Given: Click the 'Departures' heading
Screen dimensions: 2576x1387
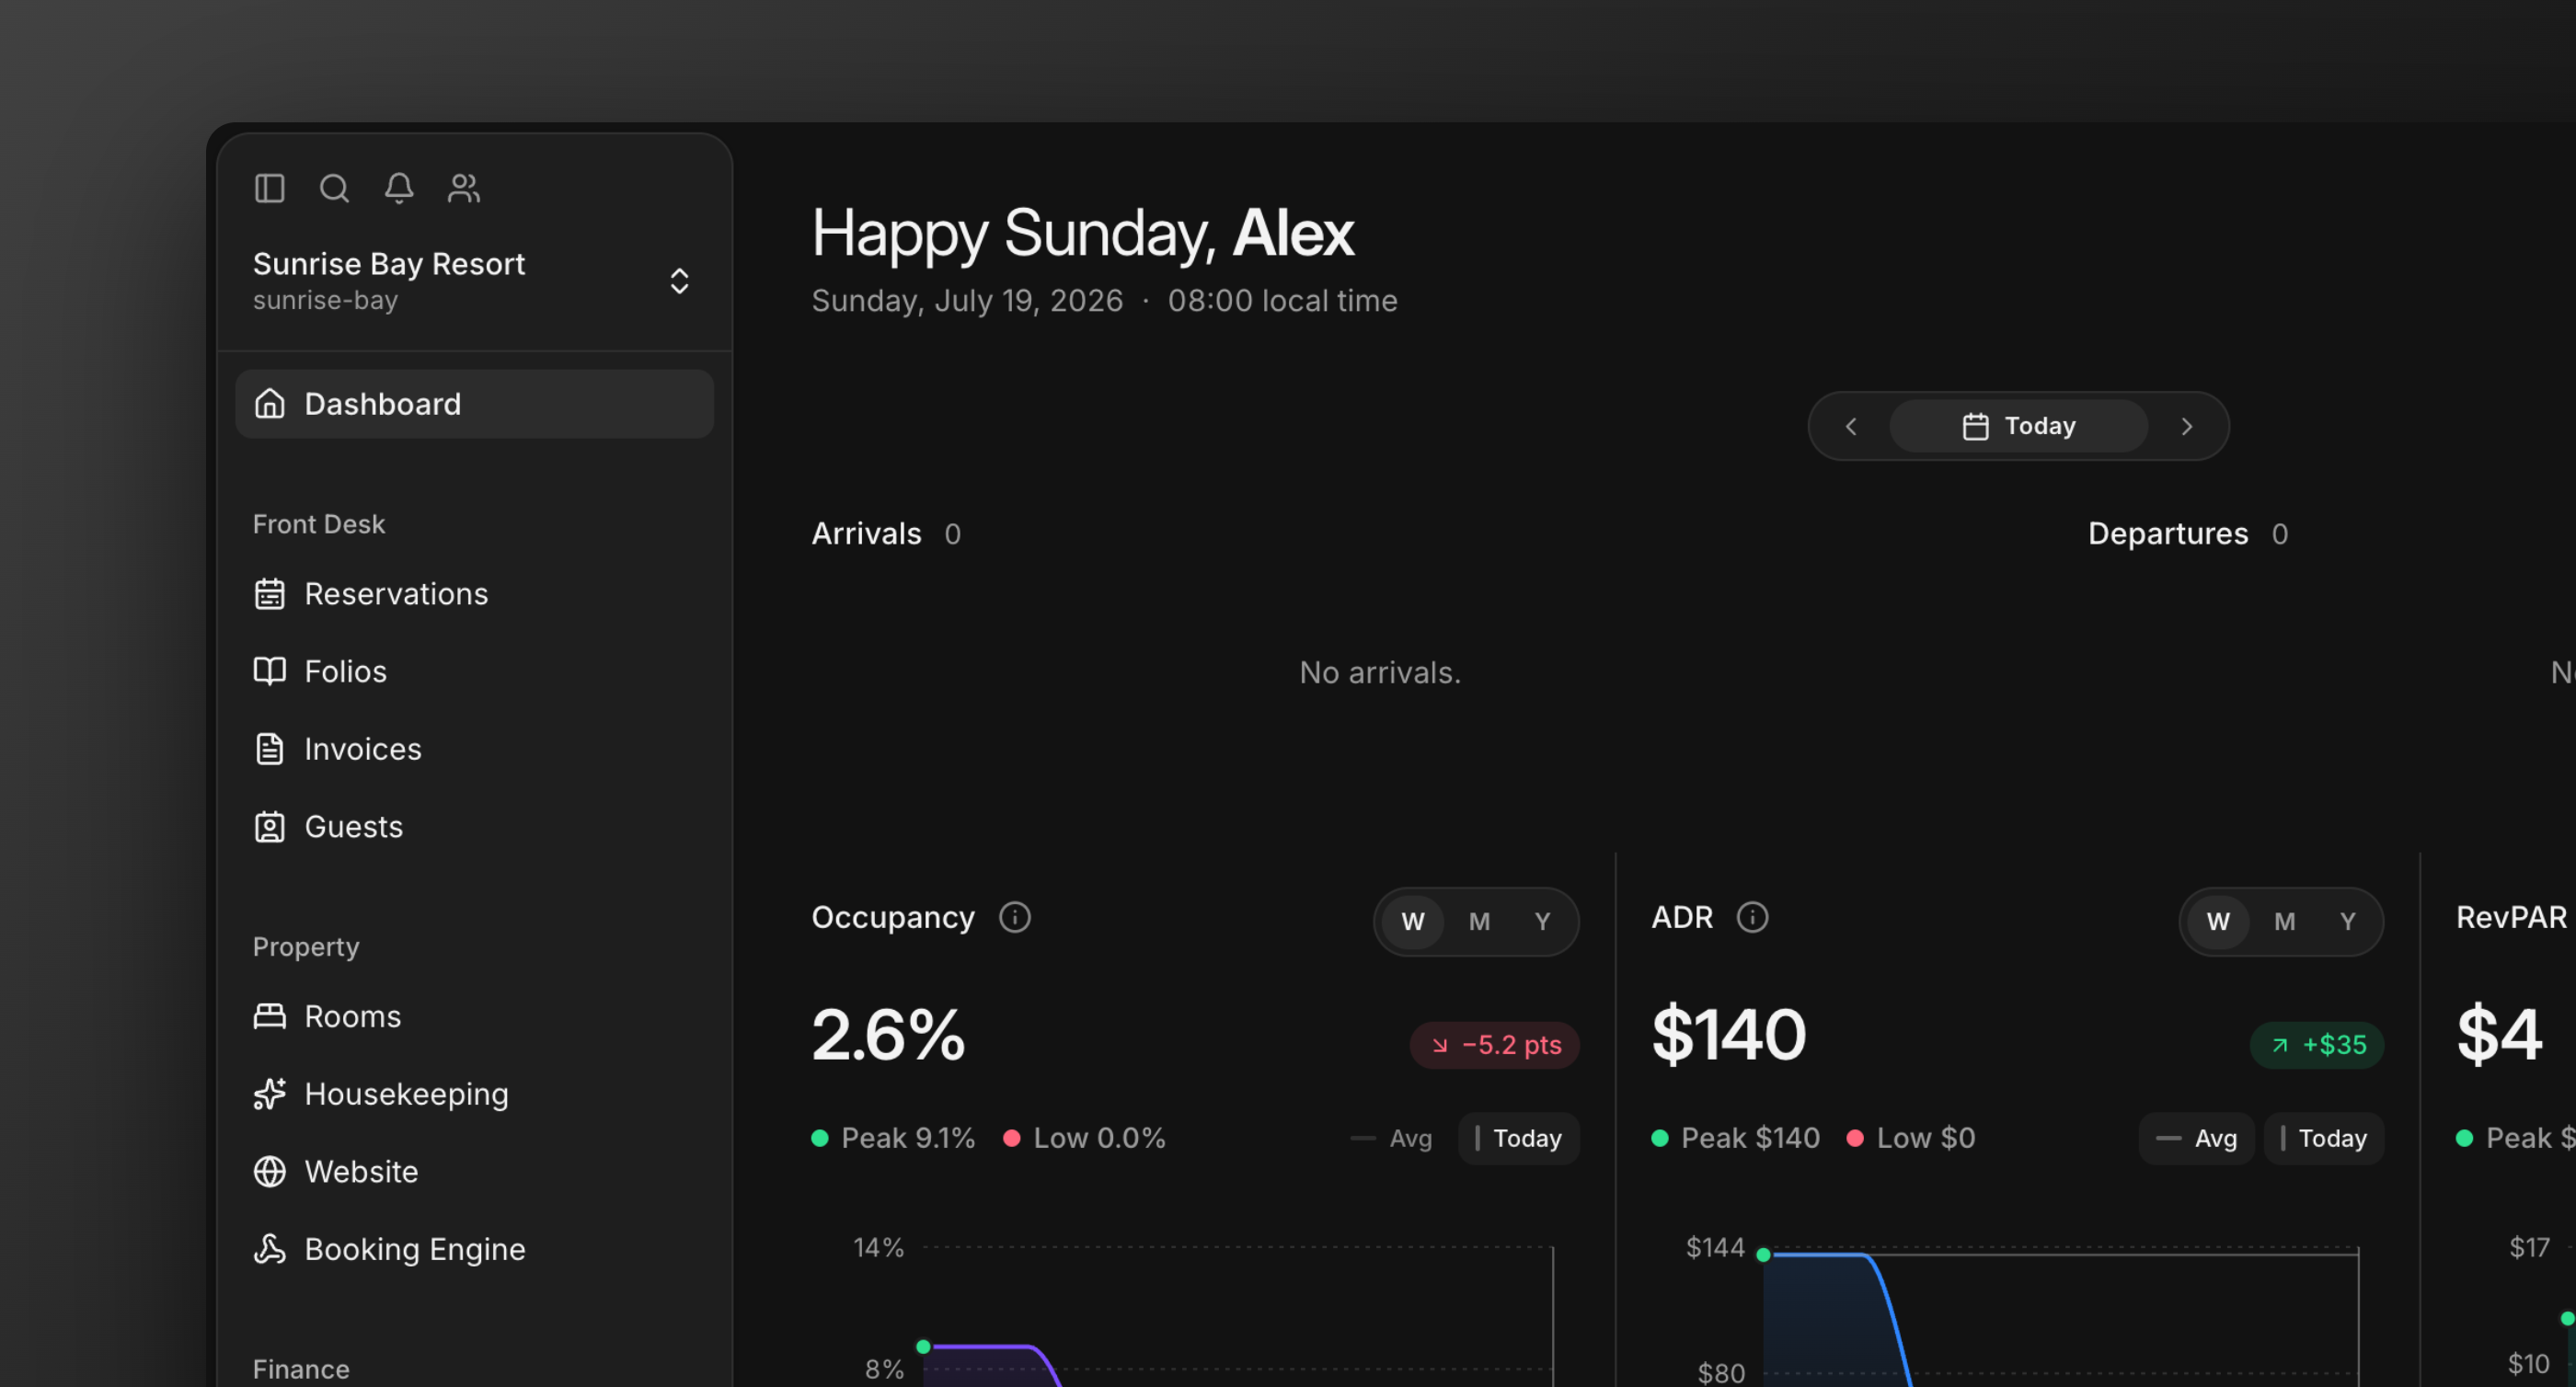Looking at the screenshot, I should (2167, 534).
